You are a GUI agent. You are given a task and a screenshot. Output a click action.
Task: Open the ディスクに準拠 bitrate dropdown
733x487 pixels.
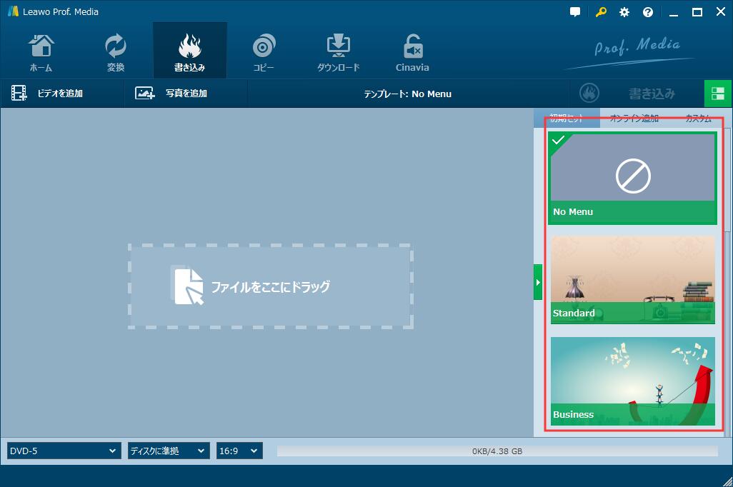click(169, 451)
